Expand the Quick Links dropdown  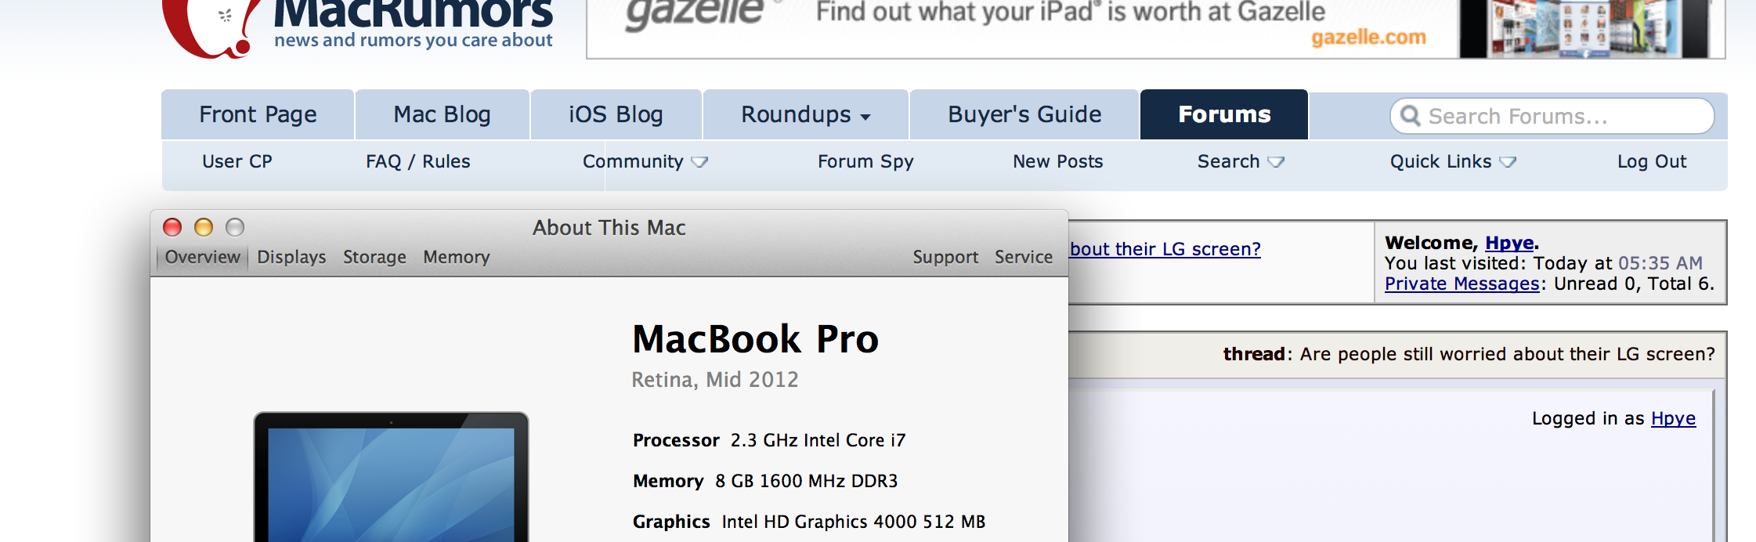[x=1454, y=161]
